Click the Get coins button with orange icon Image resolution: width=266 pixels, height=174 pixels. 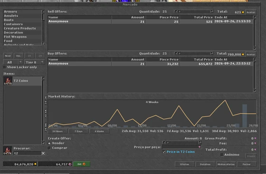coord(82,164)
